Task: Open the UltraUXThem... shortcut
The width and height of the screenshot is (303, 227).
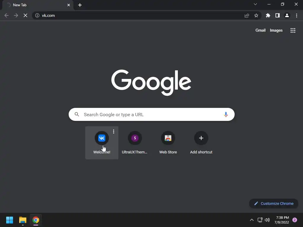Action: coord(135,143)
